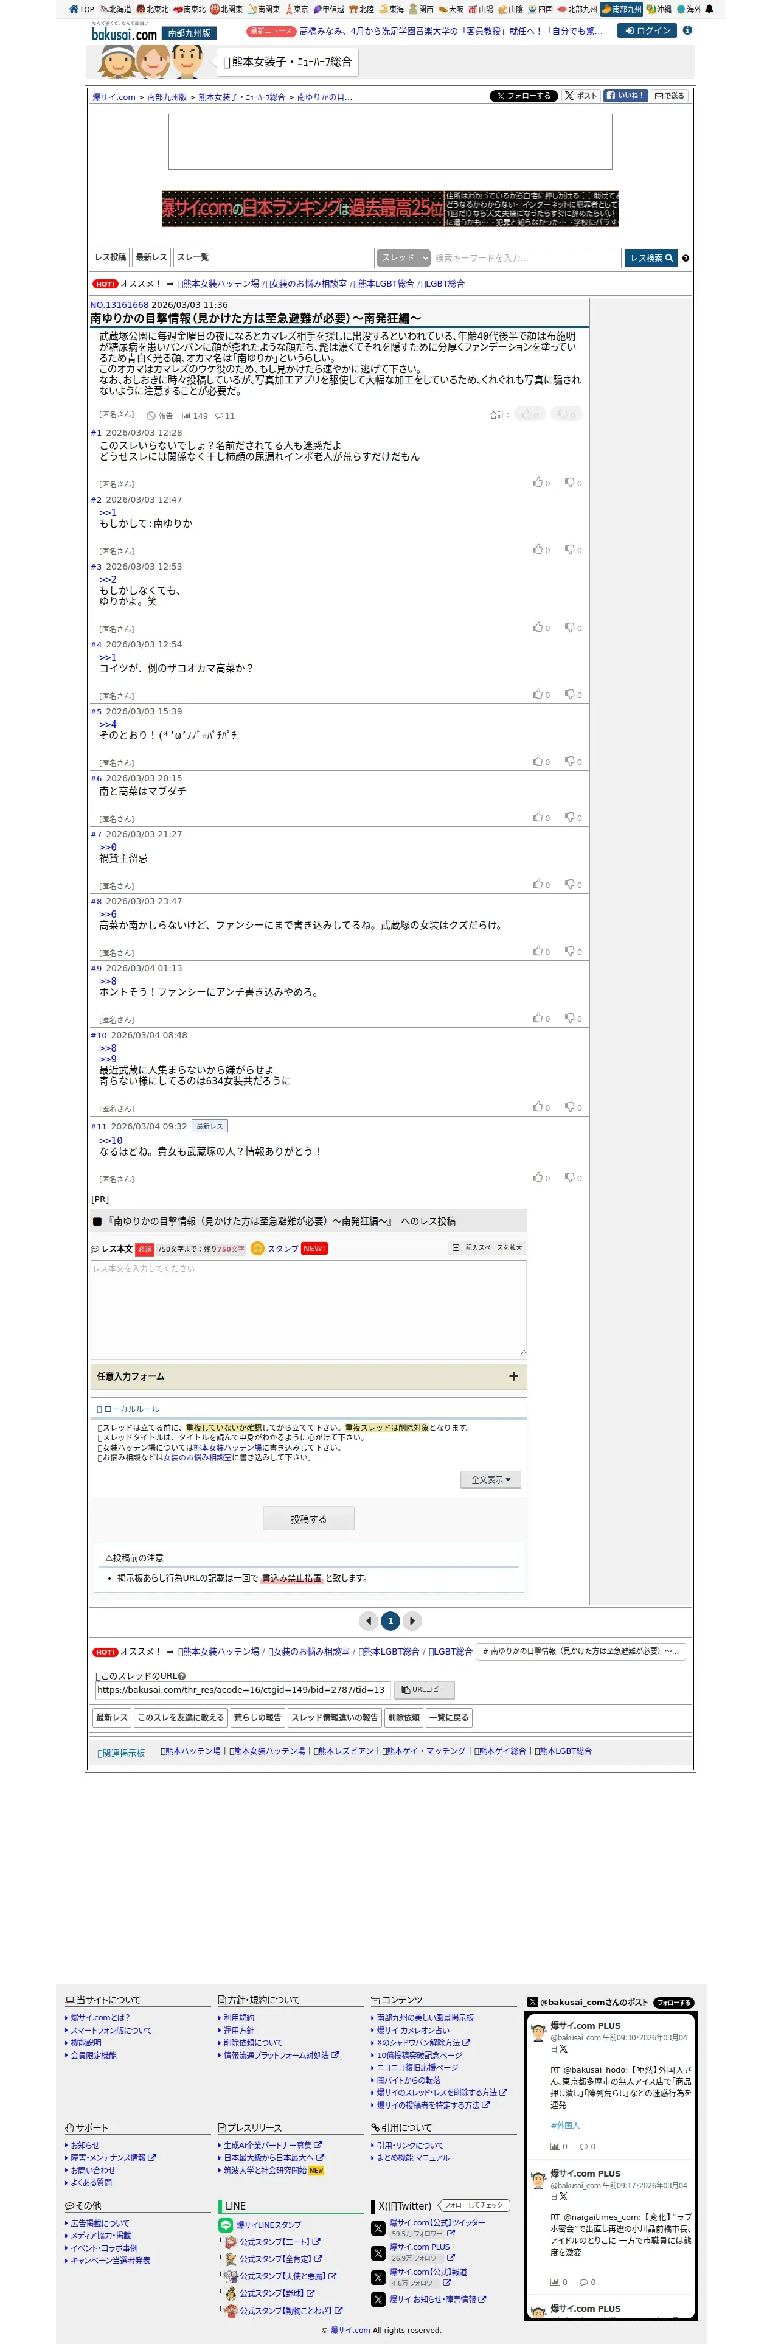Open the 熊本女装ハッテン場 link in top オススメ bar
The image size is (781, 2344).
218,284
